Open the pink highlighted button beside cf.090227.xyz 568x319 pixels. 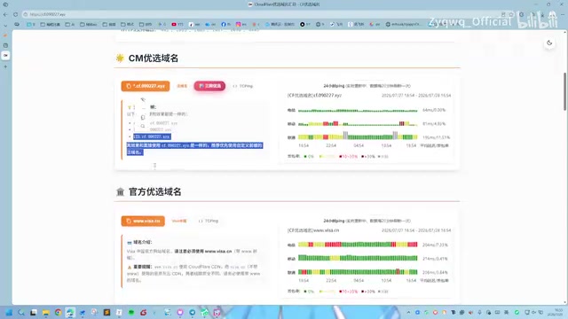pos(209,86)
